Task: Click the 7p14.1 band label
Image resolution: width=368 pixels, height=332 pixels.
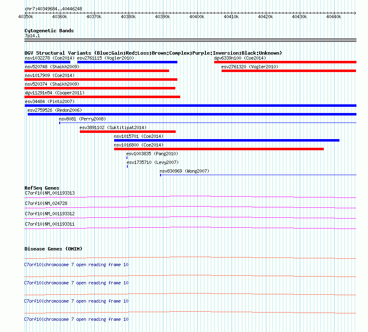Action: [32, 36]
